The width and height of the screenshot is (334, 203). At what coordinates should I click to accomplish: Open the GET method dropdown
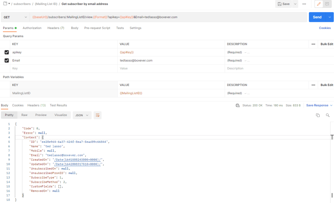coord(15,17)
